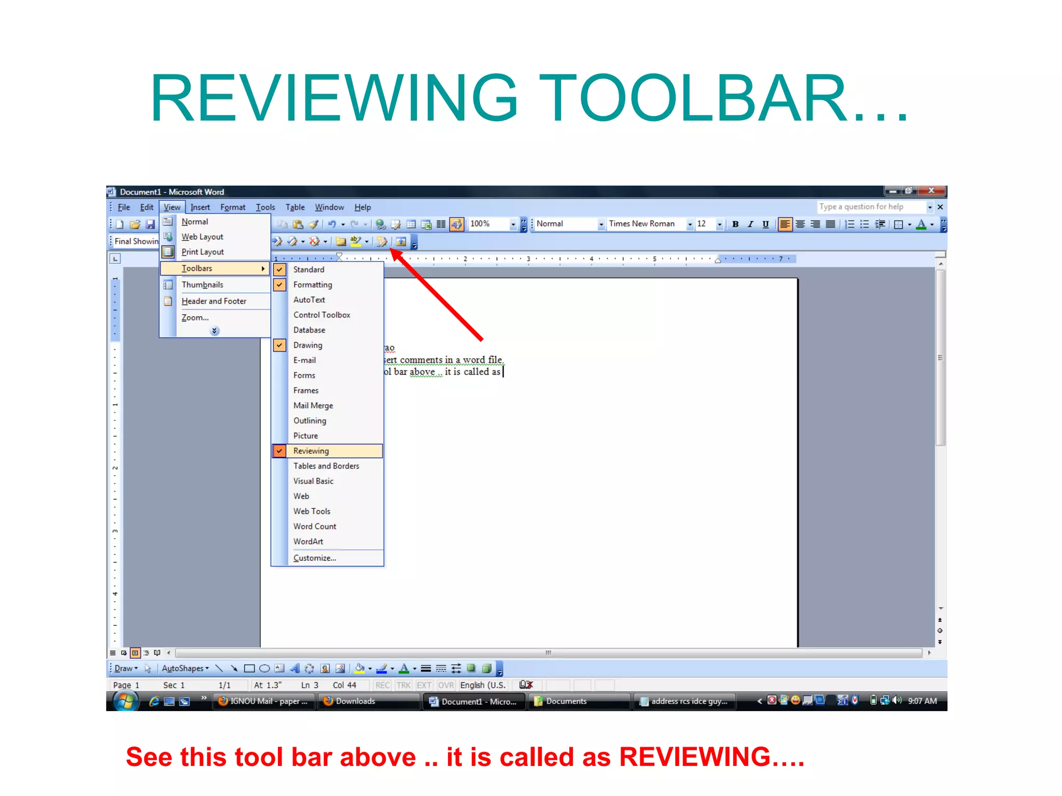
Task: Click the Bullets list icon
Action: coord(864,224)
